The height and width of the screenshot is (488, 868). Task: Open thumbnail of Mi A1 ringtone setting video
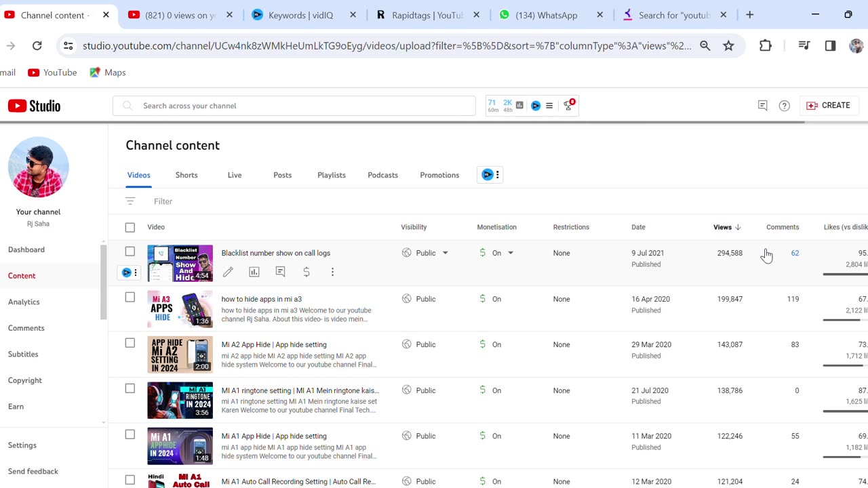[180, 401]
